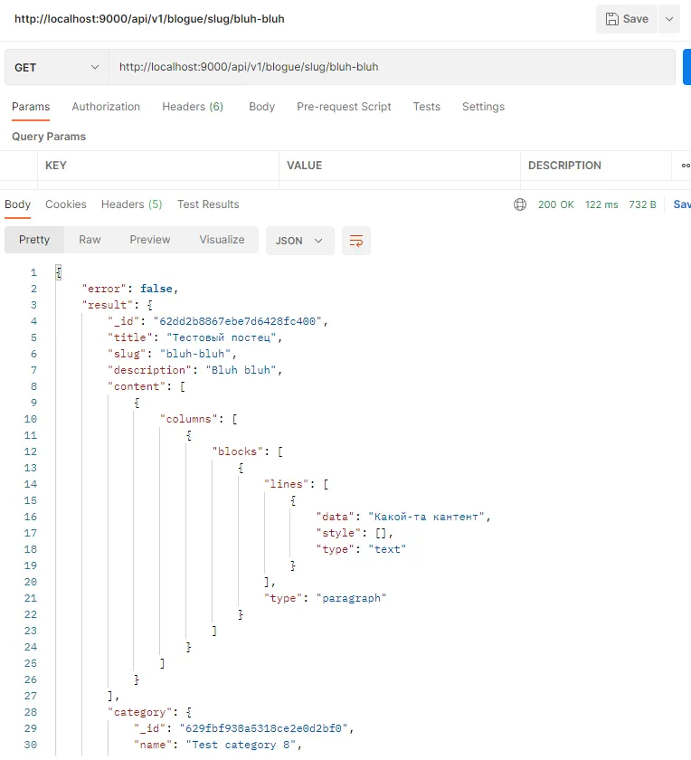This screenshot has height=760, width=691.
Task: Switch response view to Visualize
Action: (222, 240)
